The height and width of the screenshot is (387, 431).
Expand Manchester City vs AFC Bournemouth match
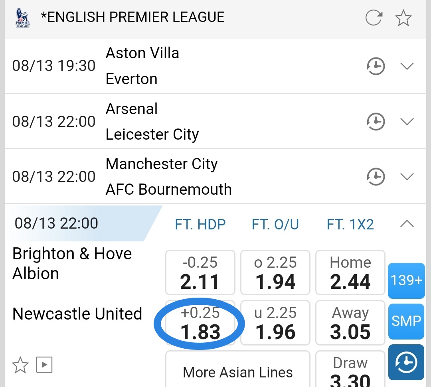[x=407, y=176]
